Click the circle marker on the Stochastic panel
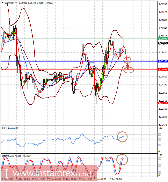This screenshot has height=182, width=168. point(123,160)
